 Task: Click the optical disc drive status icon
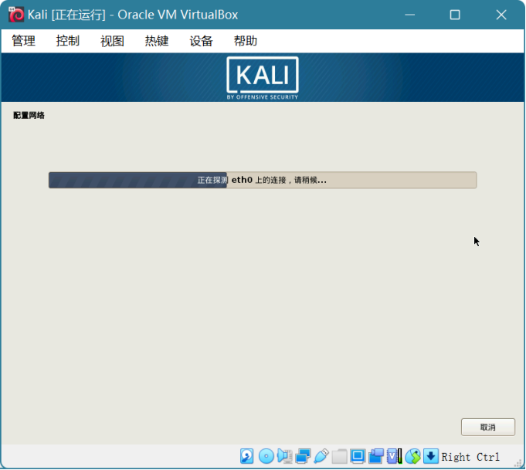click(x=266, y=457)
